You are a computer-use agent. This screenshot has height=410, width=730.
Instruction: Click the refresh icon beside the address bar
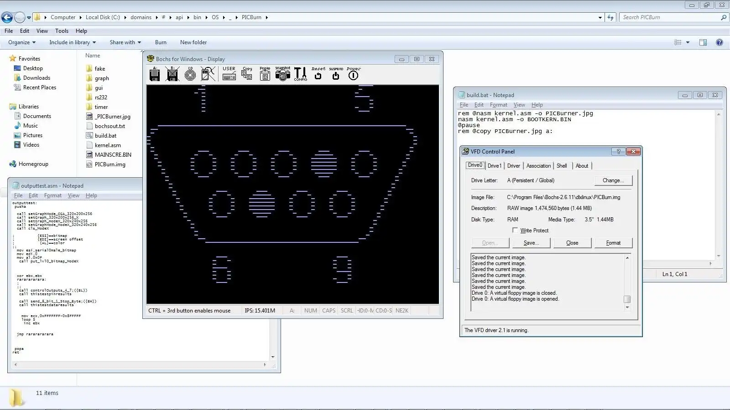point(610,17)
